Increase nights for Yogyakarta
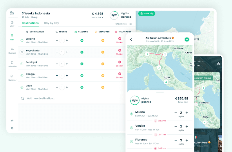232x152 pixels. pos(67,52)
